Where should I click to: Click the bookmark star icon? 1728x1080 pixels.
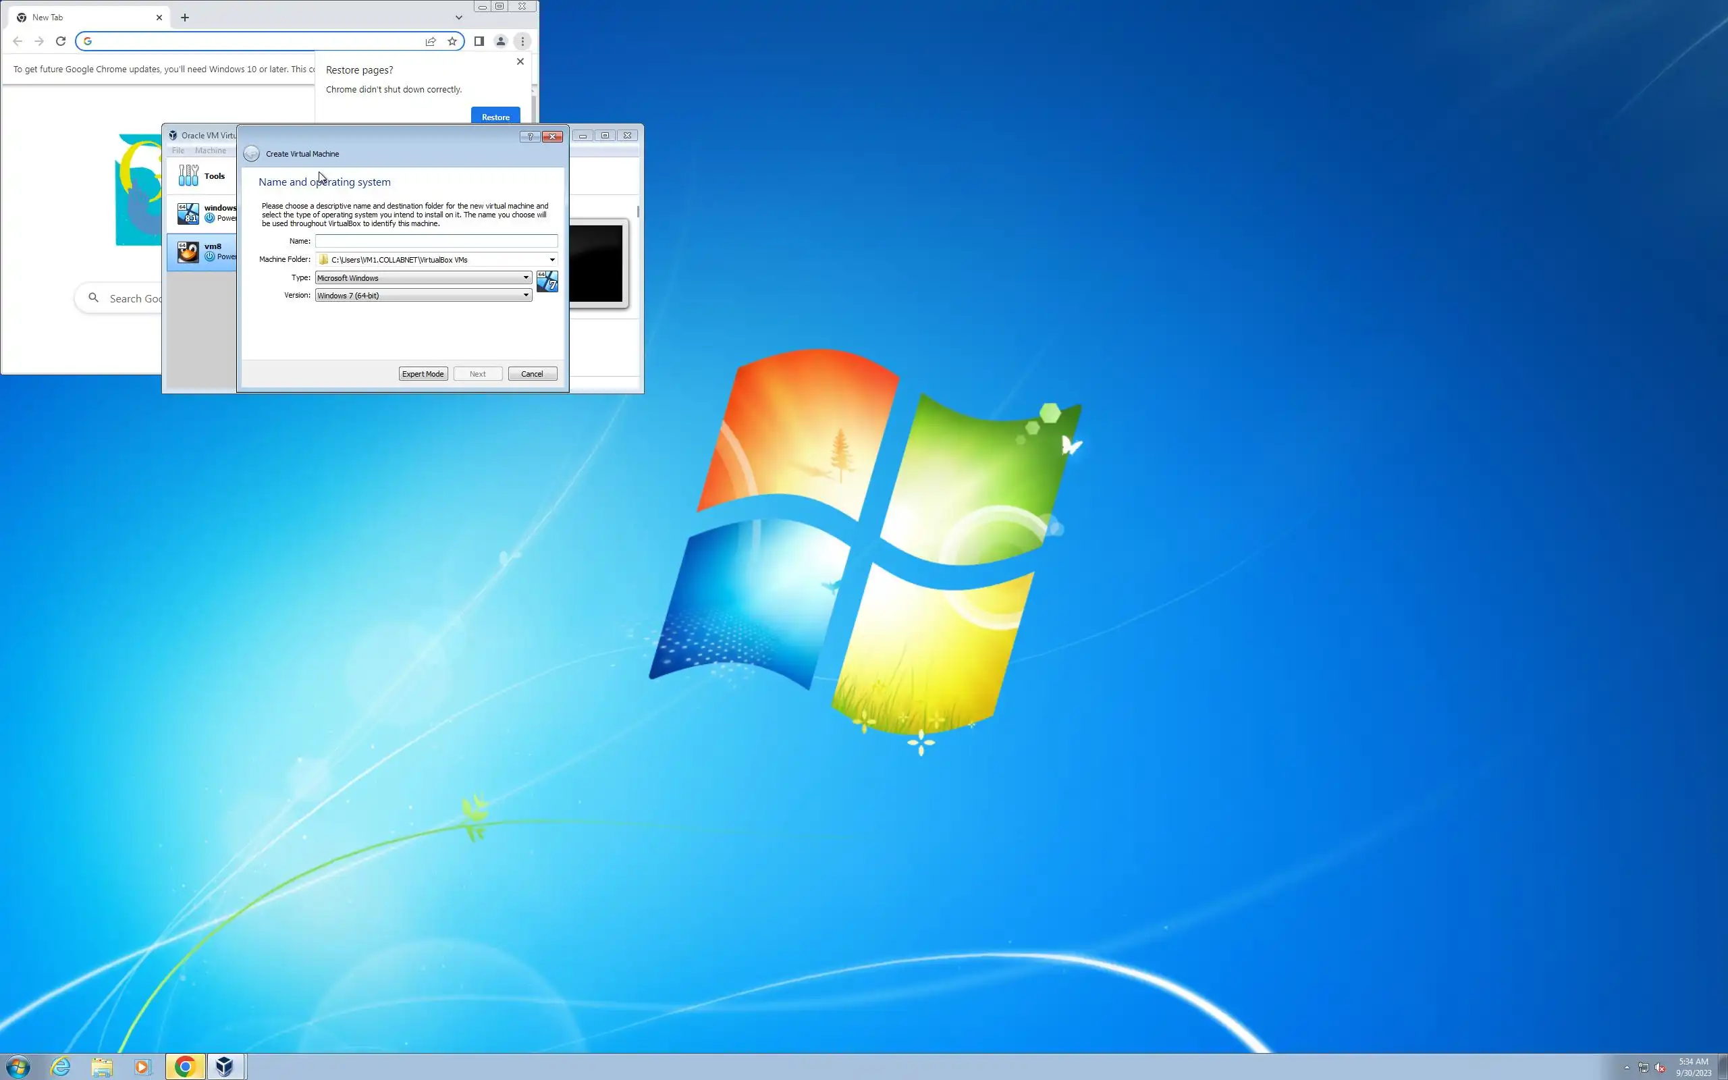452,41
